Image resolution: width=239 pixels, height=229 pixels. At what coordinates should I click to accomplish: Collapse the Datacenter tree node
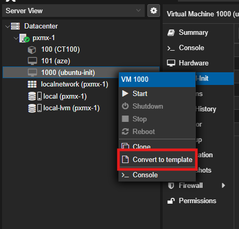point(7,26)
